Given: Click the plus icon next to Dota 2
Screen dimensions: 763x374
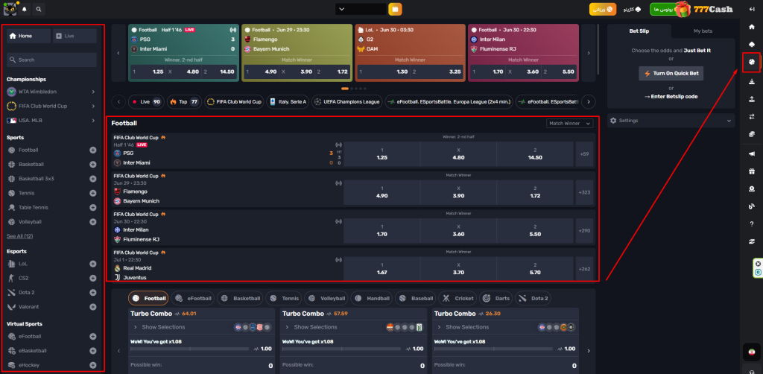Looking at the screenshot, I should pyautogui.click(x=92, y=292).
